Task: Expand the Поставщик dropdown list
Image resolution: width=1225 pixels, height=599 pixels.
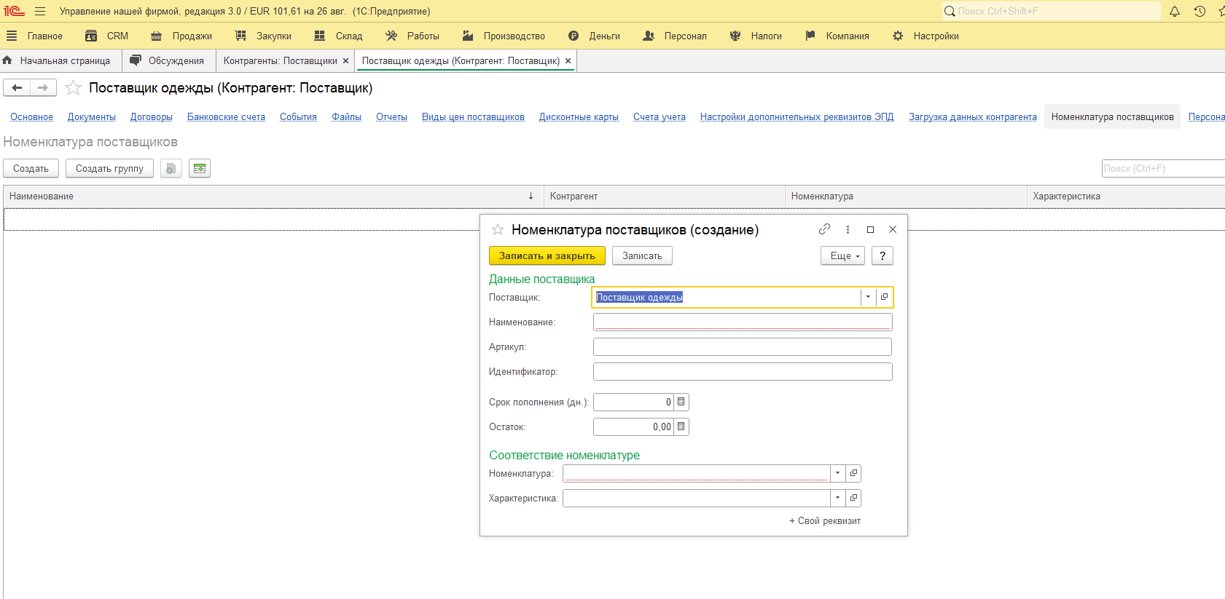Action: (868, 297)
